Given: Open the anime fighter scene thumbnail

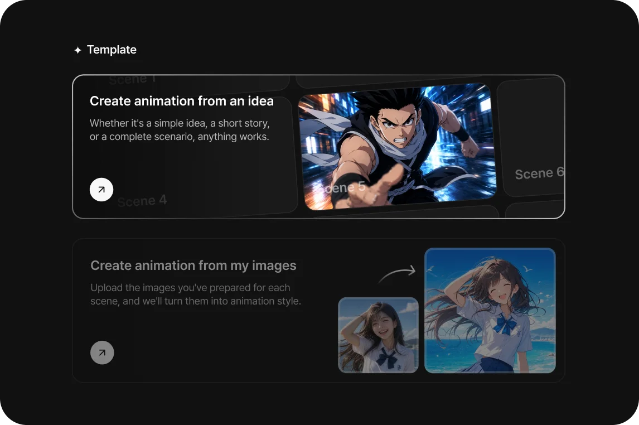Looking at the screenshot, I should click(x=398, y=147).
